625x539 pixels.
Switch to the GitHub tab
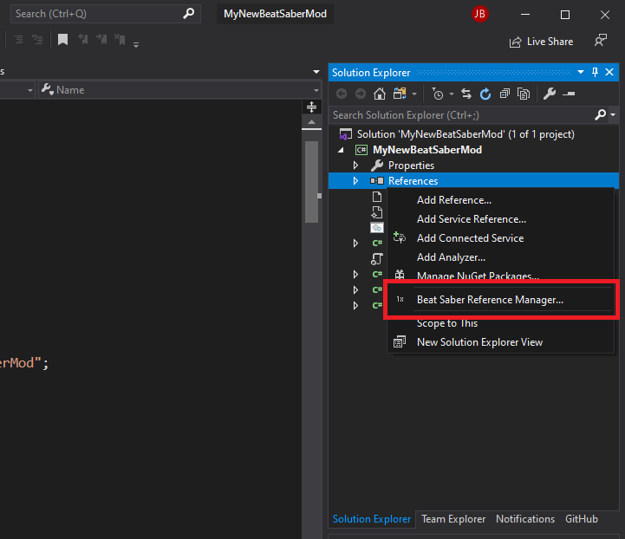point(582,519)
